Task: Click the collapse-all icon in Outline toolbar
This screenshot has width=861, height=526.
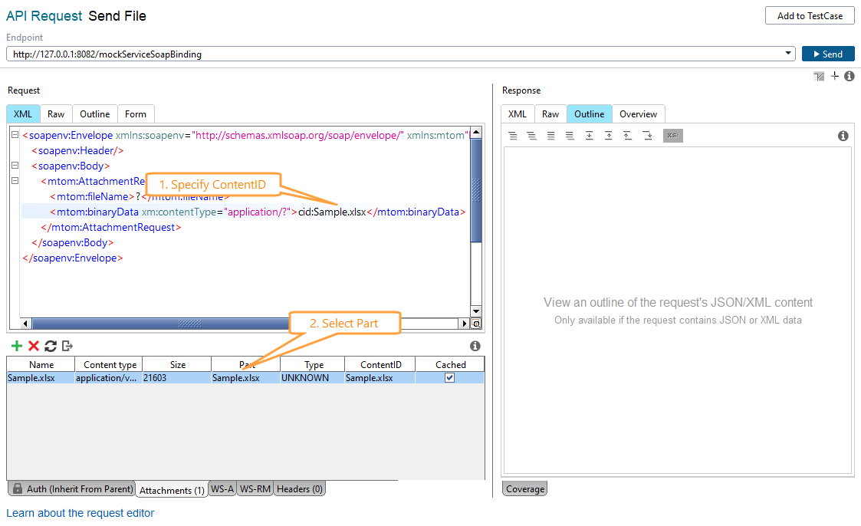Action: 531,136
